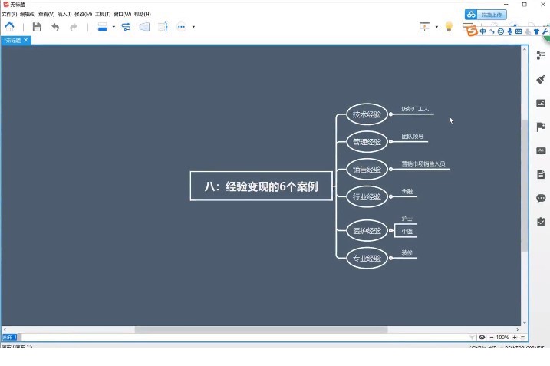Zoom out with the minus button

pos(492,337)
